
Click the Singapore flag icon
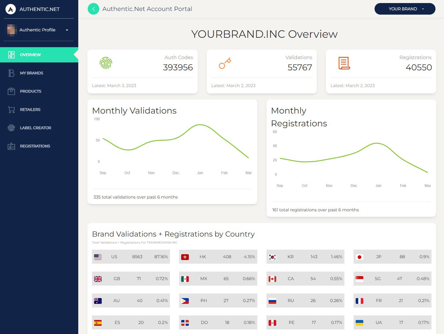click(359, 279)
